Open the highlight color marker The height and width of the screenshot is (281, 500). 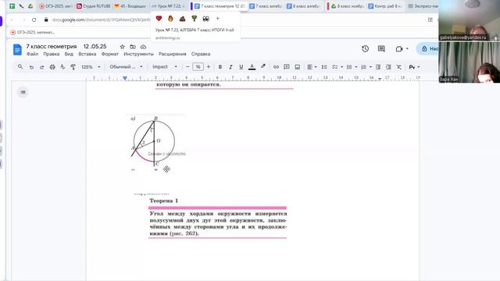[x=263, y=67]
